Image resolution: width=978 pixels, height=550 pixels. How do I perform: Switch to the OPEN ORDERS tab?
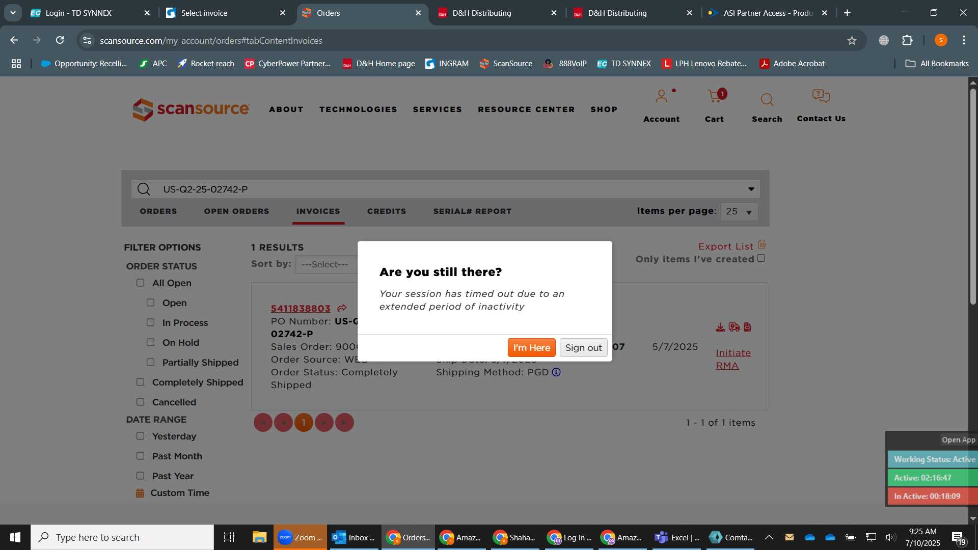(x=237, y=211)
